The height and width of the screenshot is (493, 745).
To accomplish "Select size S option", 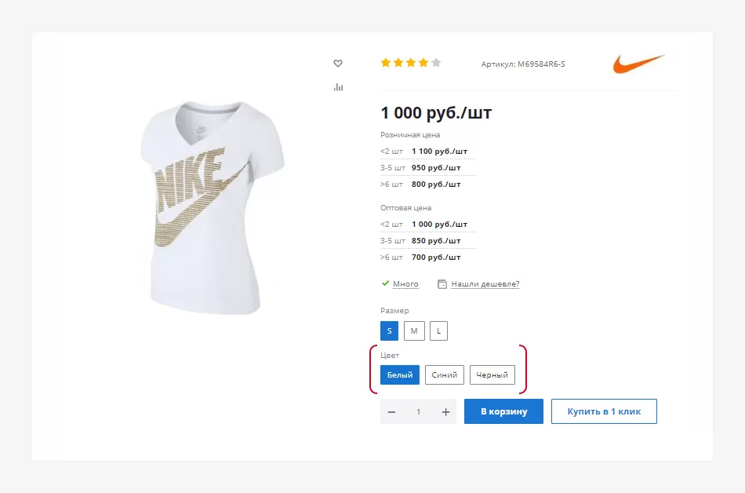I will [x=389, y=330].
